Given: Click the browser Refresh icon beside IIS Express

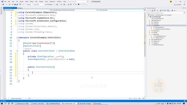Looking at the screenshot, I should click(57, 5).
